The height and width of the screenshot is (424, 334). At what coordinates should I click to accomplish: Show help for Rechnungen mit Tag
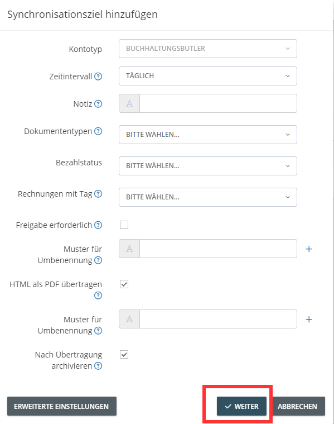coord(98,194)
